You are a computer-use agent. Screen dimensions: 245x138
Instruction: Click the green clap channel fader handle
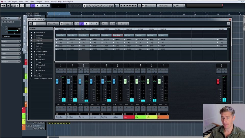click(137, 81)
